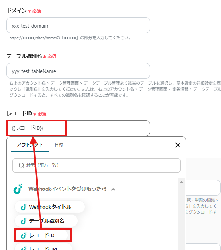Select the Webhookタイトル output chip
Viewport: 221px width, 250px height.
(x=50, y=207)
